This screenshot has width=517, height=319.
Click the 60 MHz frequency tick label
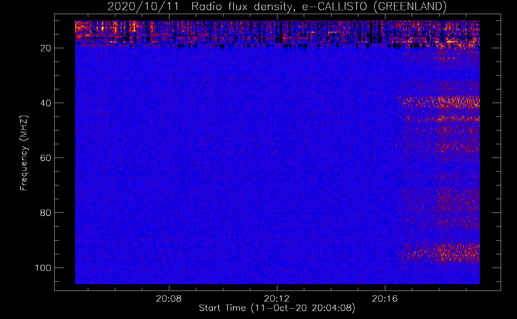point(46,158)
